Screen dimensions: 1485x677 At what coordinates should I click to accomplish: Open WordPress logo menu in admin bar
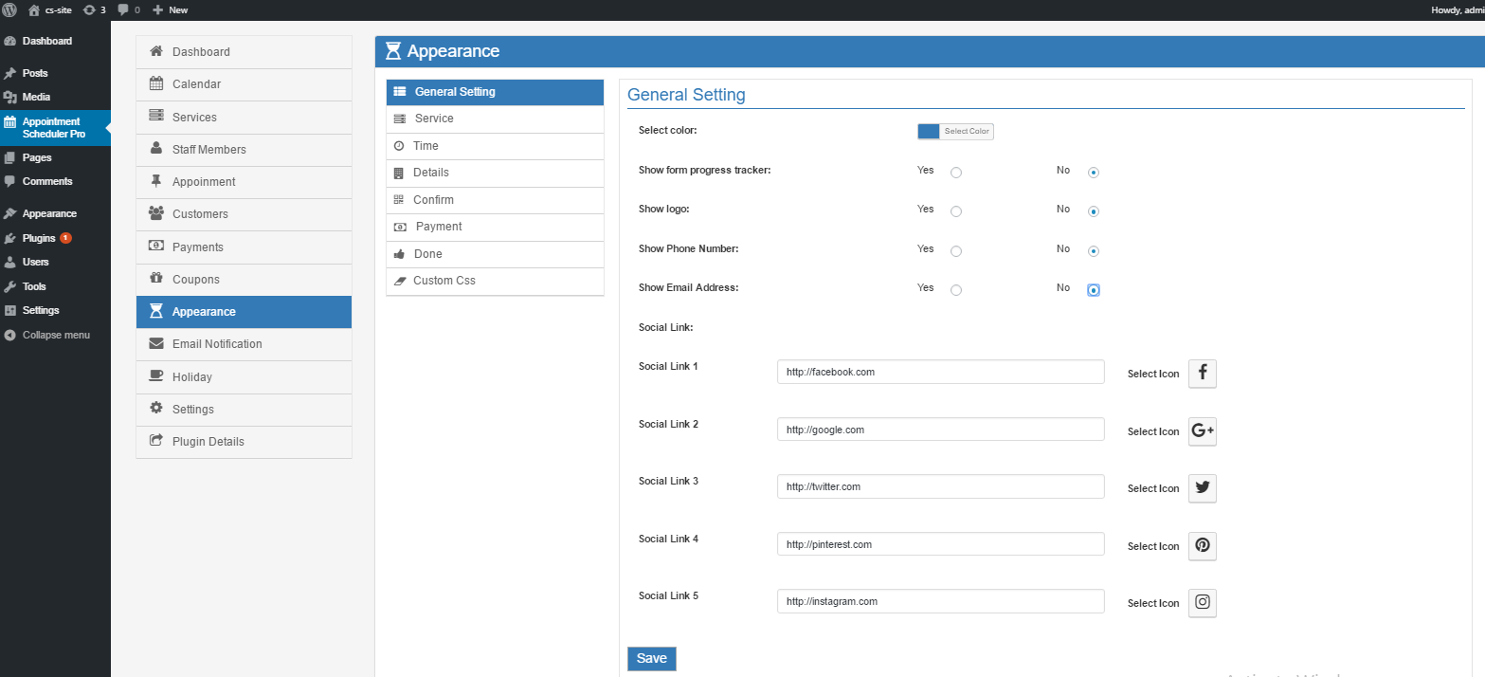(9, 9)
